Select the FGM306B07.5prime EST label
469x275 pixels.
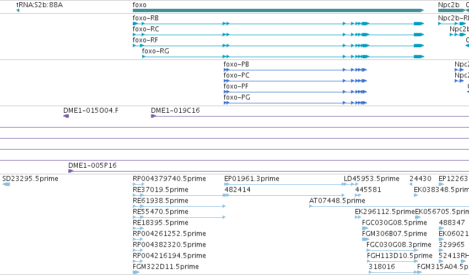(x=394, y=234)
